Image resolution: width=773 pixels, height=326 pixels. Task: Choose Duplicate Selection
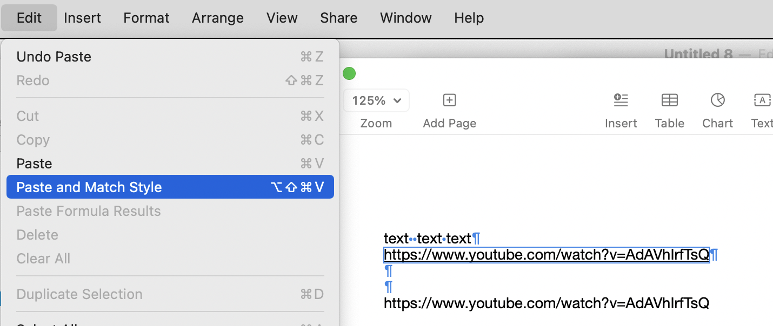tap(79, 294)
